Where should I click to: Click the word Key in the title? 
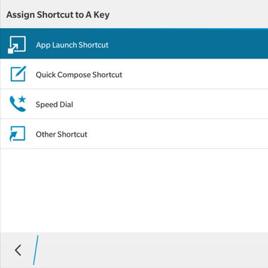click(102, 15)
